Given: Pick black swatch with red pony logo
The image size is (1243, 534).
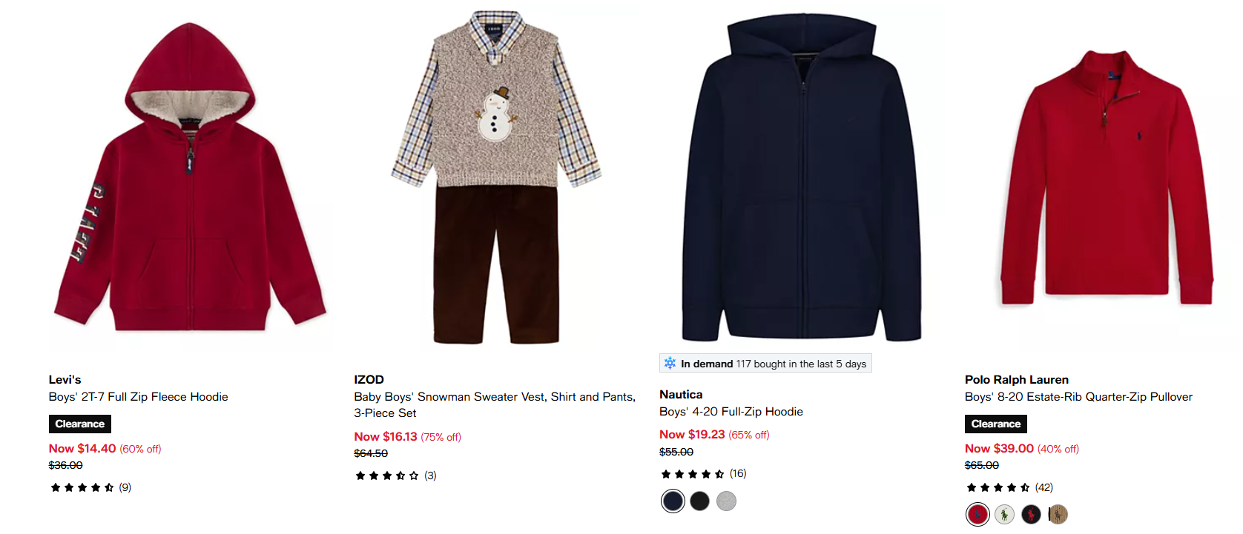Looking at the screenshot, I should 1031,514.
